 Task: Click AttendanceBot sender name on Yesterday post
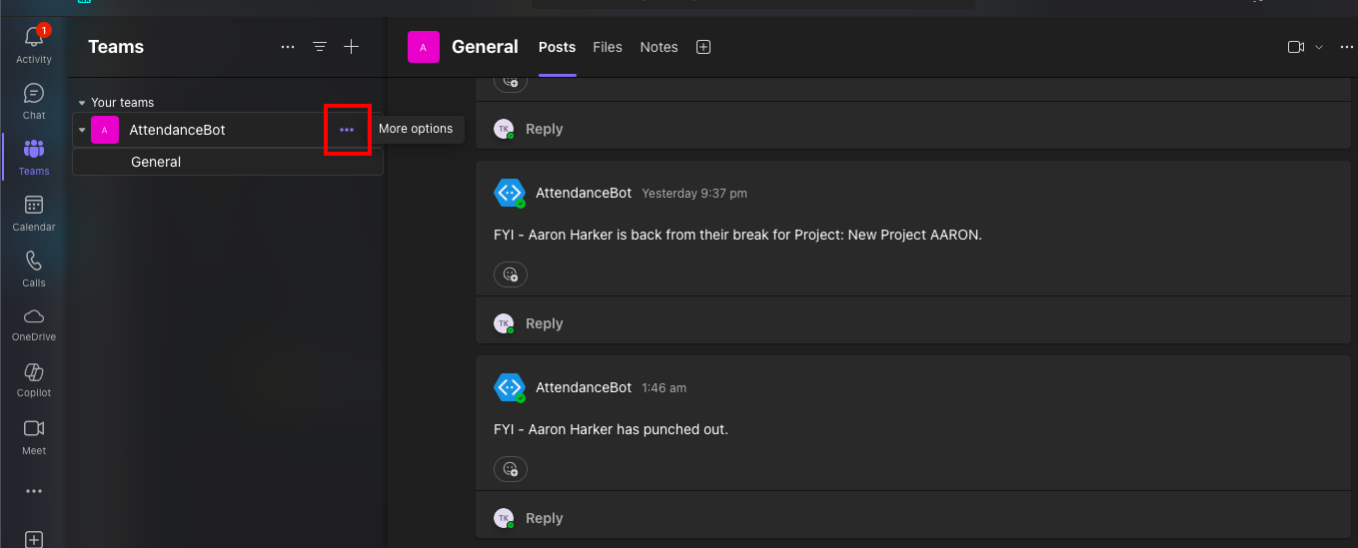(584, 193)
